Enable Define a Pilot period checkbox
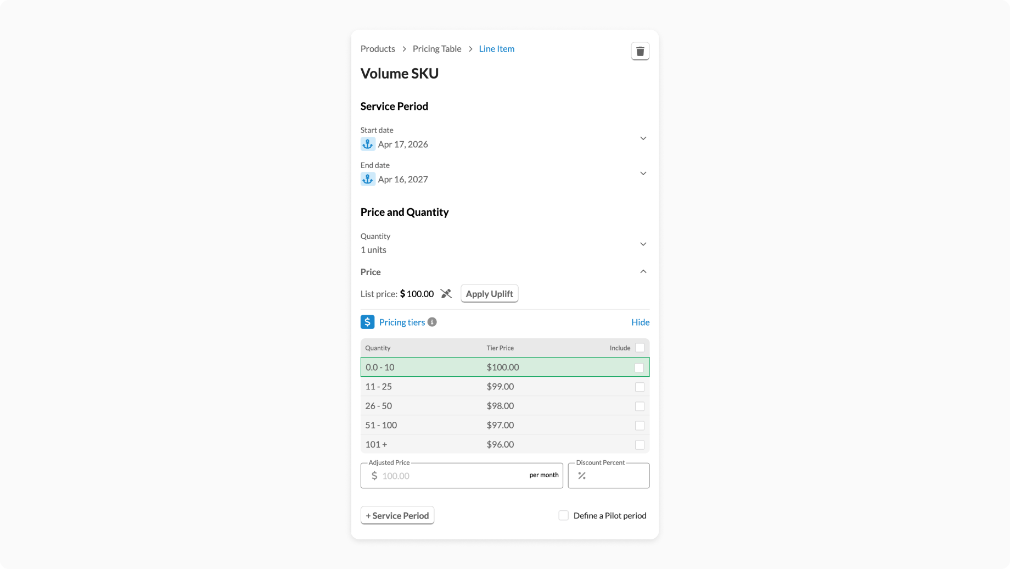Viewport: 1010px width, 569px height. 563,515
